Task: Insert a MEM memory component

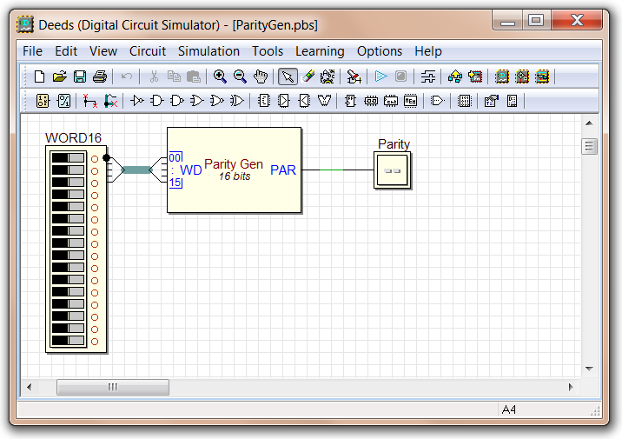Action: click(x=411, y=101)
